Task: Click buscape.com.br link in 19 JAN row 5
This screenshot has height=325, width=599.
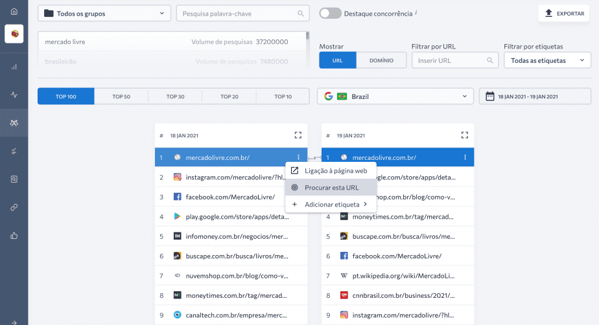Action: 403,236
